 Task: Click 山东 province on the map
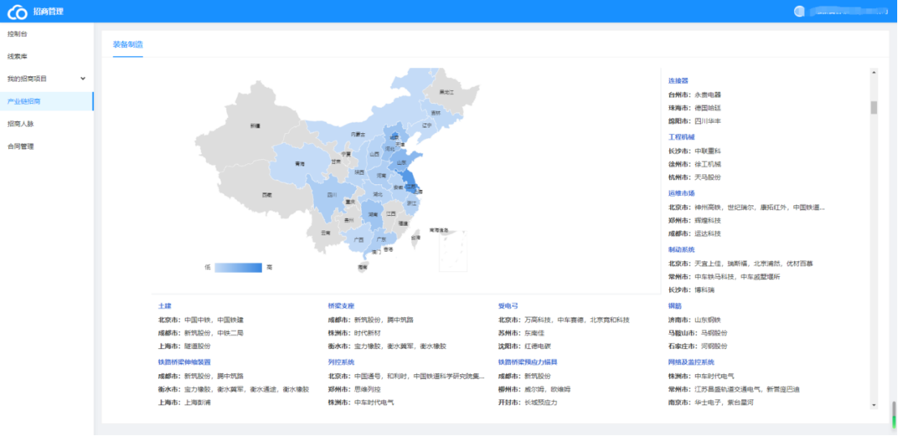click(x=402, y=162)
